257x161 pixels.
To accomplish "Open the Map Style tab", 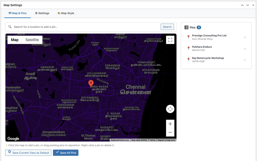I will point(66,13).
